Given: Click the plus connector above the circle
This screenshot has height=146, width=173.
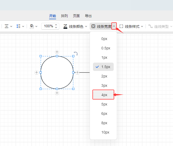Looking at the screenshot, I should tap(57, 52).
